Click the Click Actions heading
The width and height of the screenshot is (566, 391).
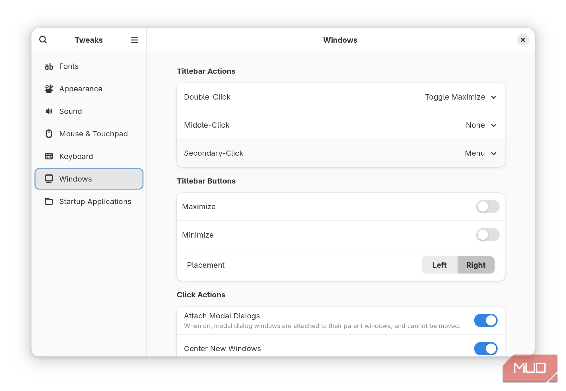(x=201, y=295)
